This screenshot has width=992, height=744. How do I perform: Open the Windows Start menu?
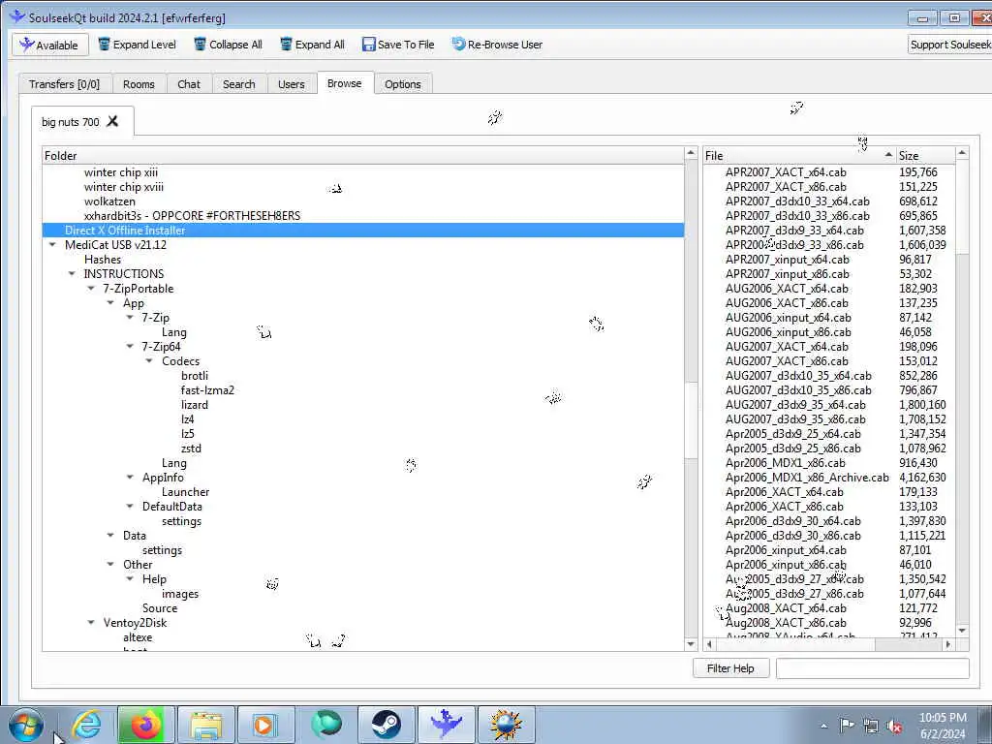(26, 725)
